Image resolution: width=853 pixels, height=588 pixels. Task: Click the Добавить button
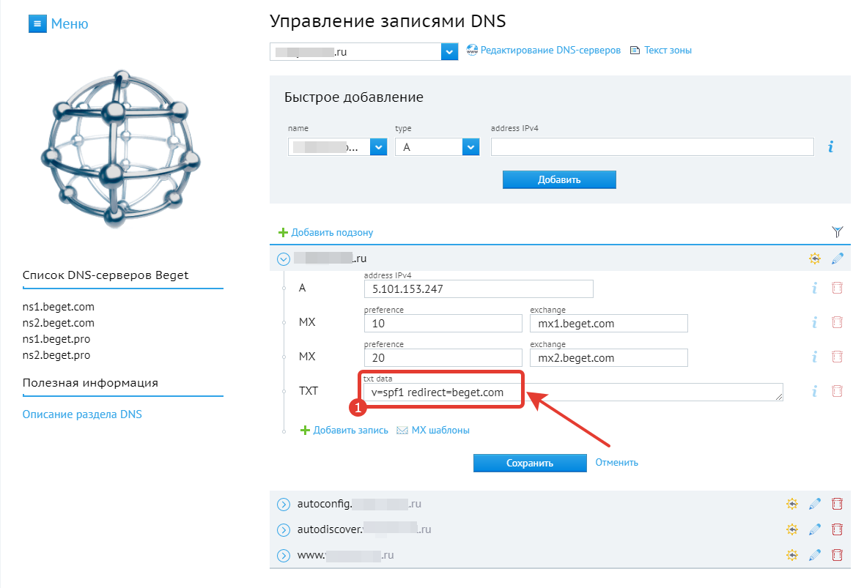tap(559, 180)
